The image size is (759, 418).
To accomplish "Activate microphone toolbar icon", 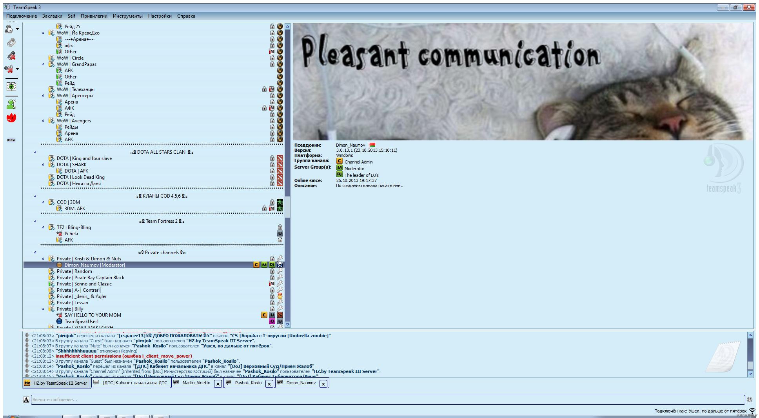I will pos(11,42).
